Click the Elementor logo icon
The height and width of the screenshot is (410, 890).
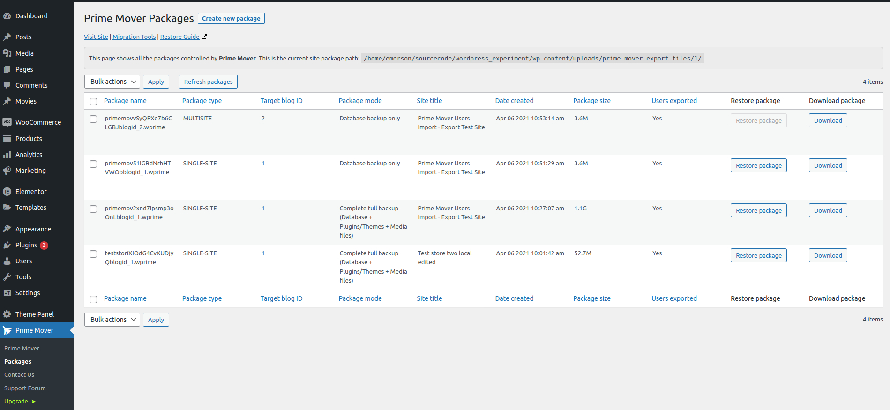pos(7,192)
